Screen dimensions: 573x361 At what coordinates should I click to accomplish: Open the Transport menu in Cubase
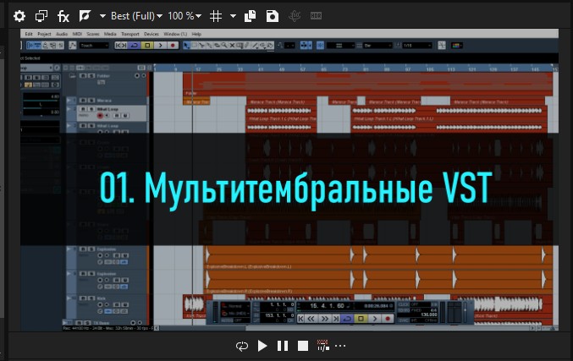pos(130,34)
